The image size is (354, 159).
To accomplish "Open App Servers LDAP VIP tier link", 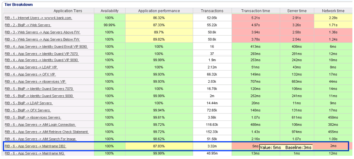I will 31,67.
